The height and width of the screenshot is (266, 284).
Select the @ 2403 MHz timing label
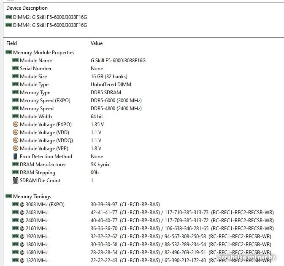(x=34, y=213)
